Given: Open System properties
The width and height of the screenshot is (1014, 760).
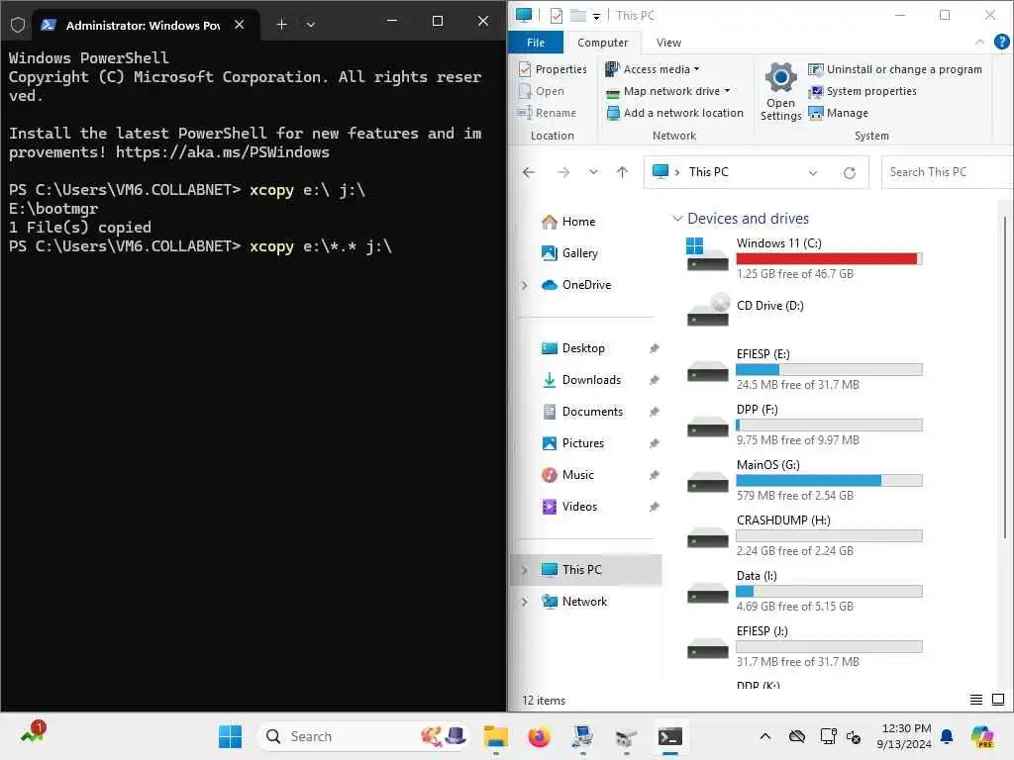Looking at the screenshot, I should click(x=862, y=91).
